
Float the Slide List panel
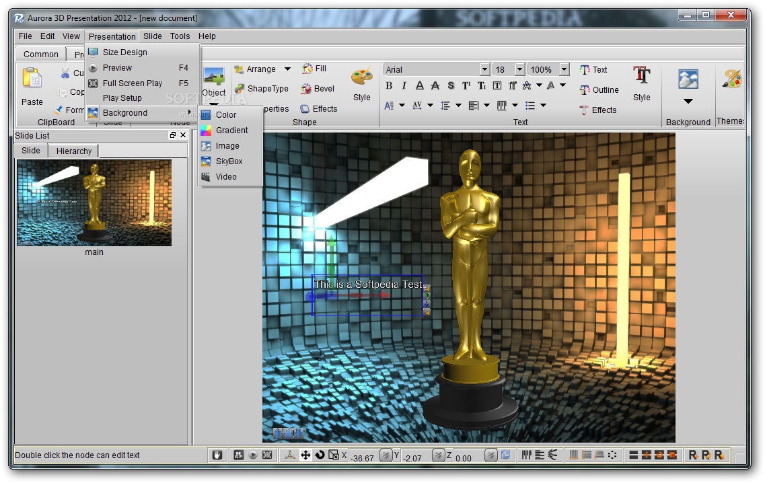pos(173,135)
